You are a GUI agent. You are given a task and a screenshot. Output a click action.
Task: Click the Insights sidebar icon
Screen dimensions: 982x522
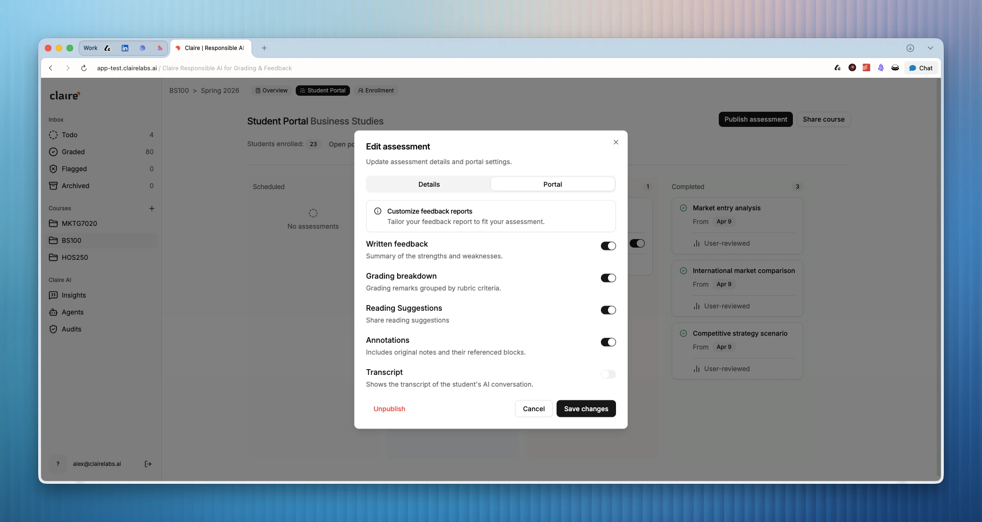pyautogui.click(x=53, y=295)
